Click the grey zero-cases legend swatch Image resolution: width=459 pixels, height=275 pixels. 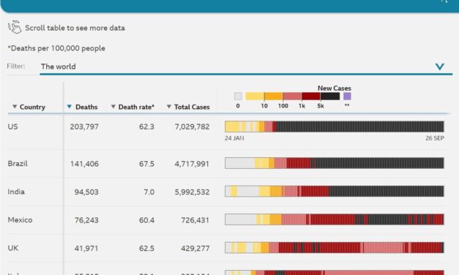pos(238,97)
